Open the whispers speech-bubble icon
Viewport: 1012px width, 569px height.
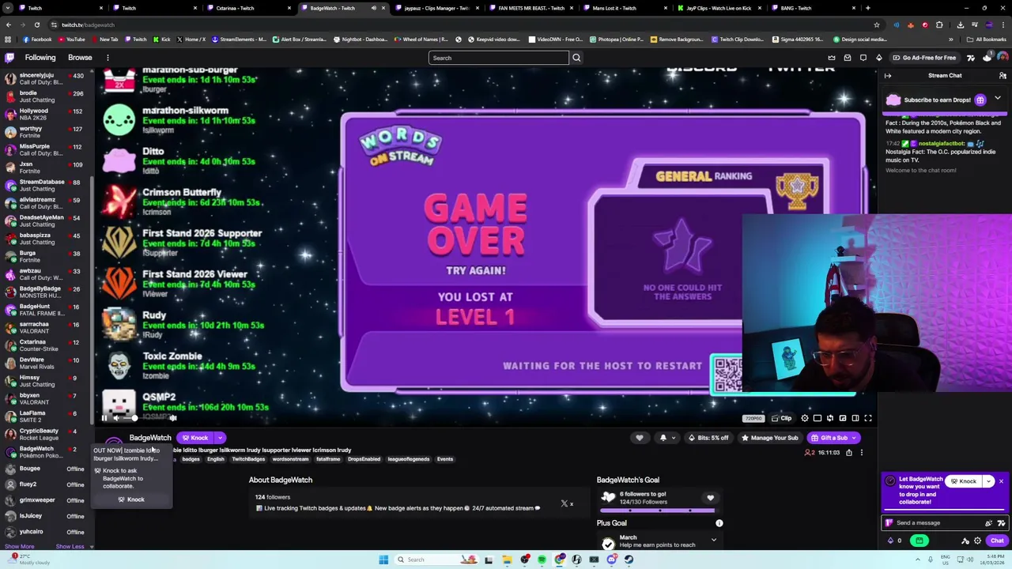[863, 58]
